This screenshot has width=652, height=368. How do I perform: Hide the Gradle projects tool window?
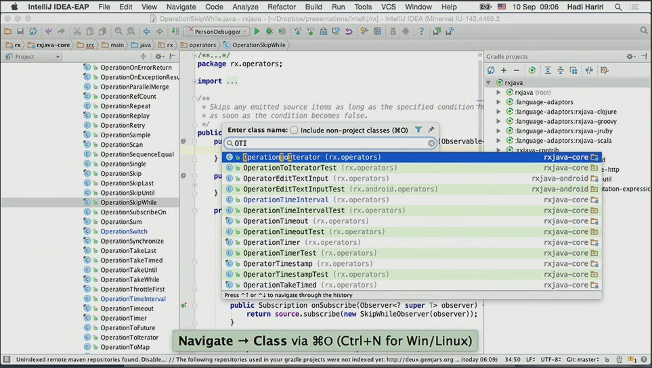pos(644,57)
